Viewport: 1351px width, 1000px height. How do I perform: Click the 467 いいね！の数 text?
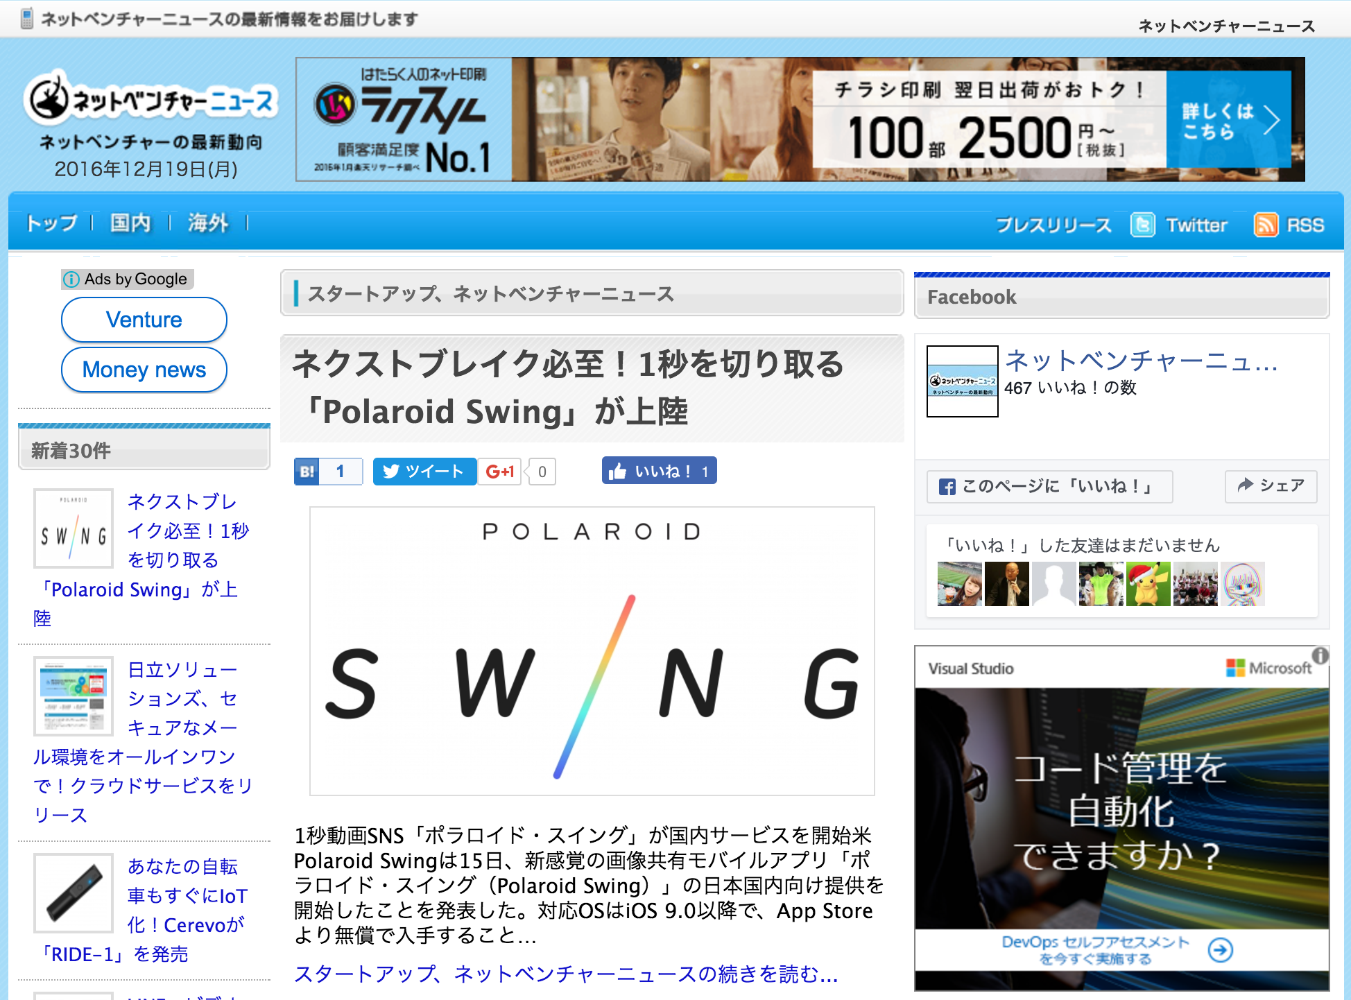click(x=1070, y=388)
